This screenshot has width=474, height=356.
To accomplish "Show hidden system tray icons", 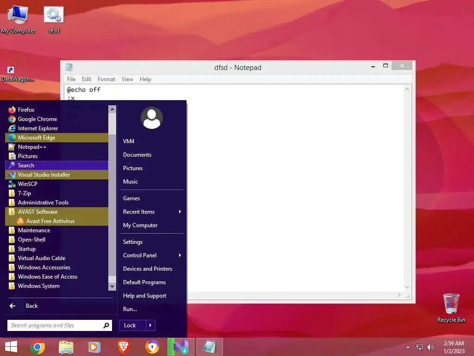I will coord(408,347).
